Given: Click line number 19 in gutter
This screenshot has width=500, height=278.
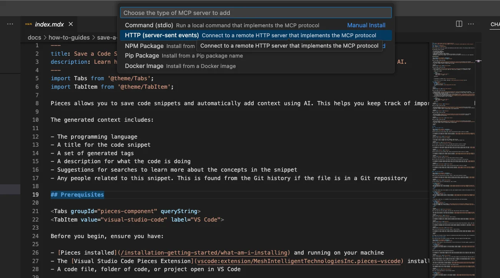Looking at the screenshot, I should pyautogui.click(x=35, y=195).
